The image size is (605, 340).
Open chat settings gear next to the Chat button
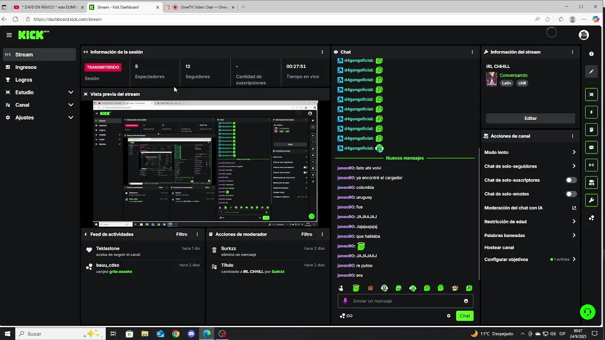(x=449, y=316)
